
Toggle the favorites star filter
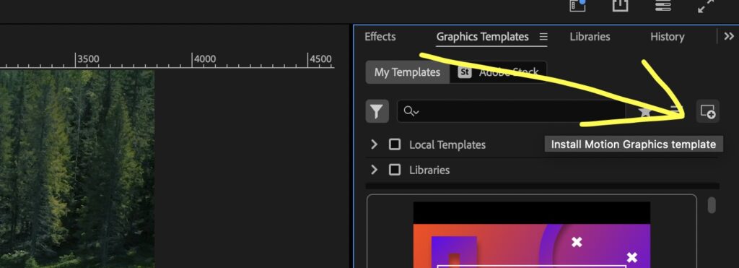pos(644,111)
